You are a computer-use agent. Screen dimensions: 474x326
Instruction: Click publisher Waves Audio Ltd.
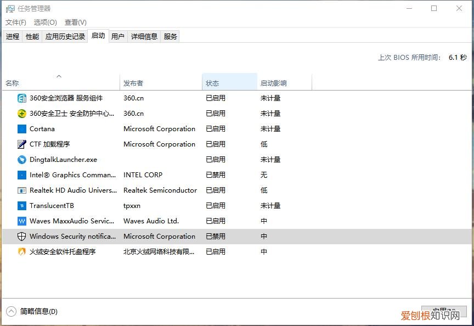point(151,221)
